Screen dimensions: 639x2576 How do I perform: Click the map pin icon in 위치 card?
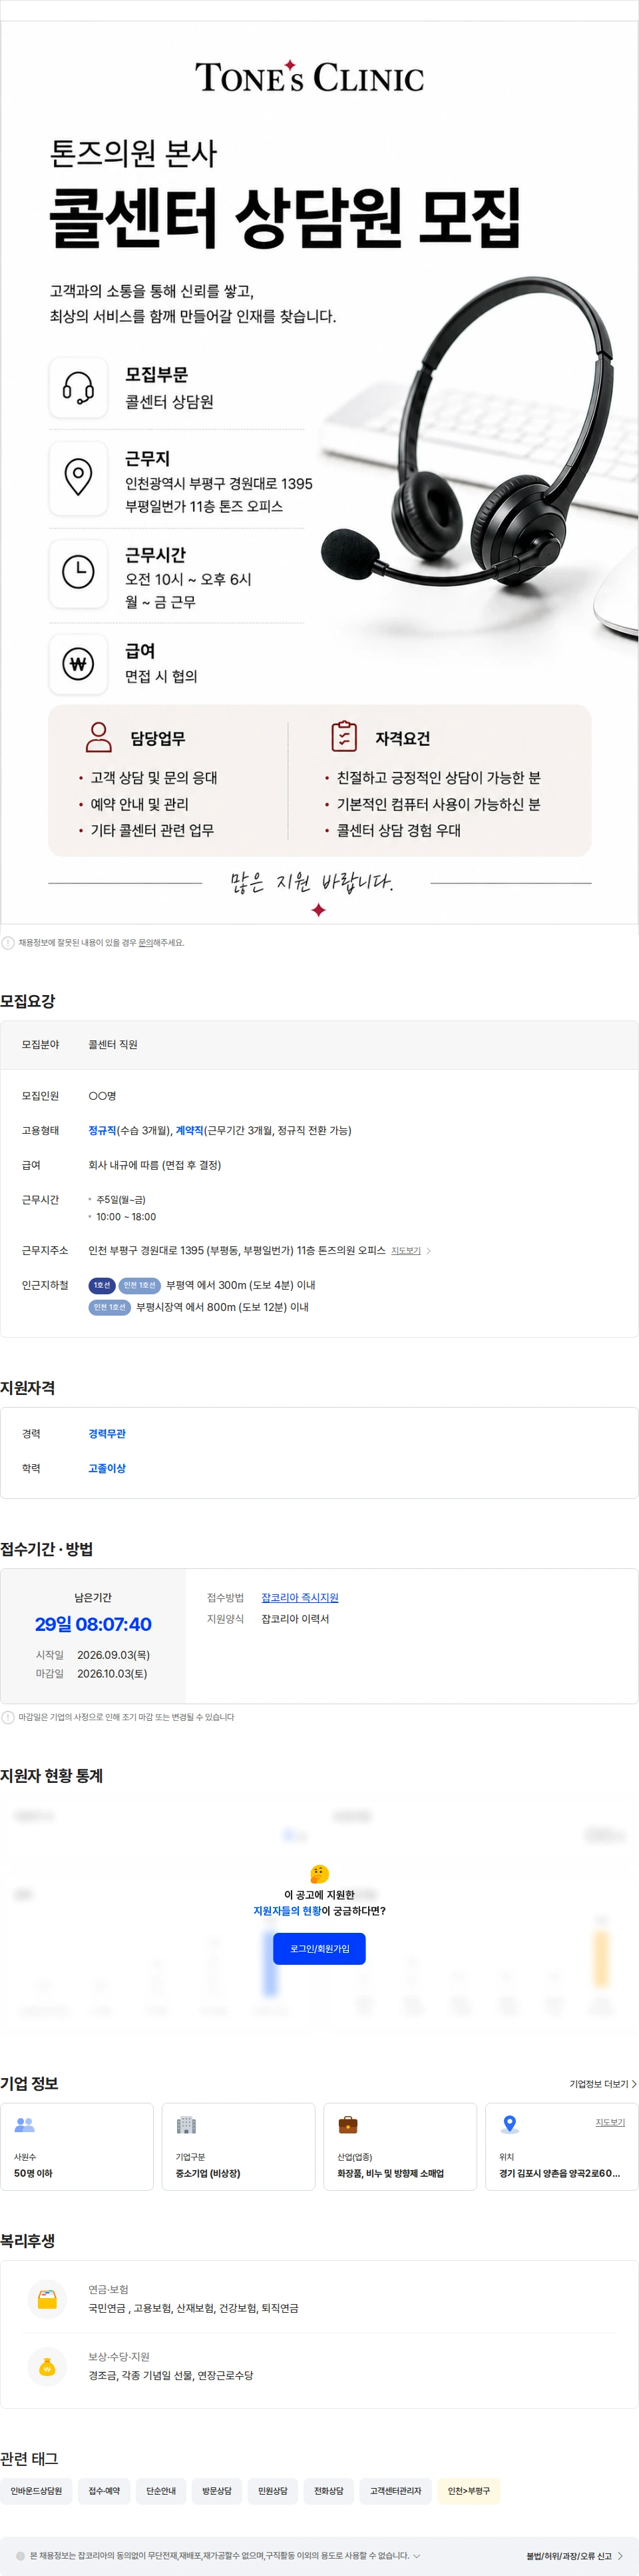(509, 2125)
